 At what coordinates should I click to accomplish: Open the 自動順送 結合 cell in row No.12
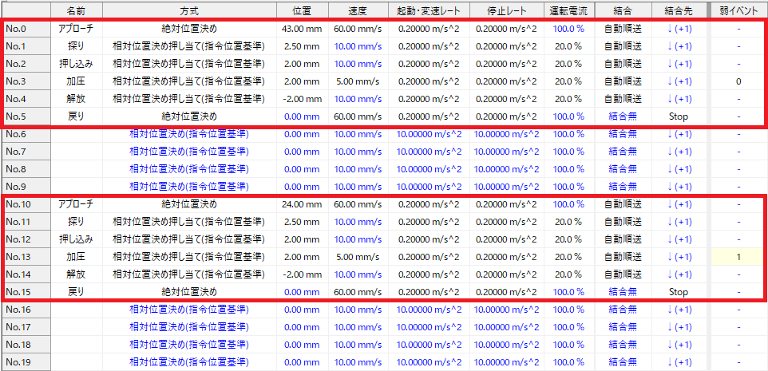622,239
